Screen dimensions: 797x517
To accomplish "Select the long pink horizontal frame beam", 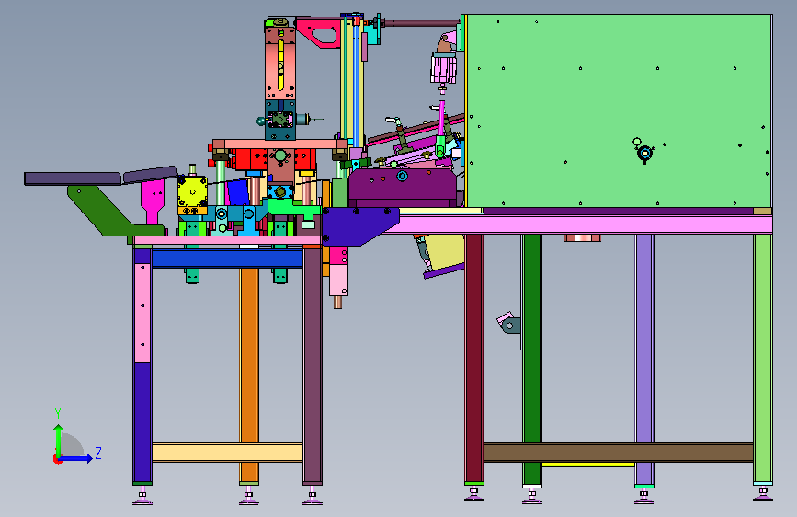I will 579,224.
